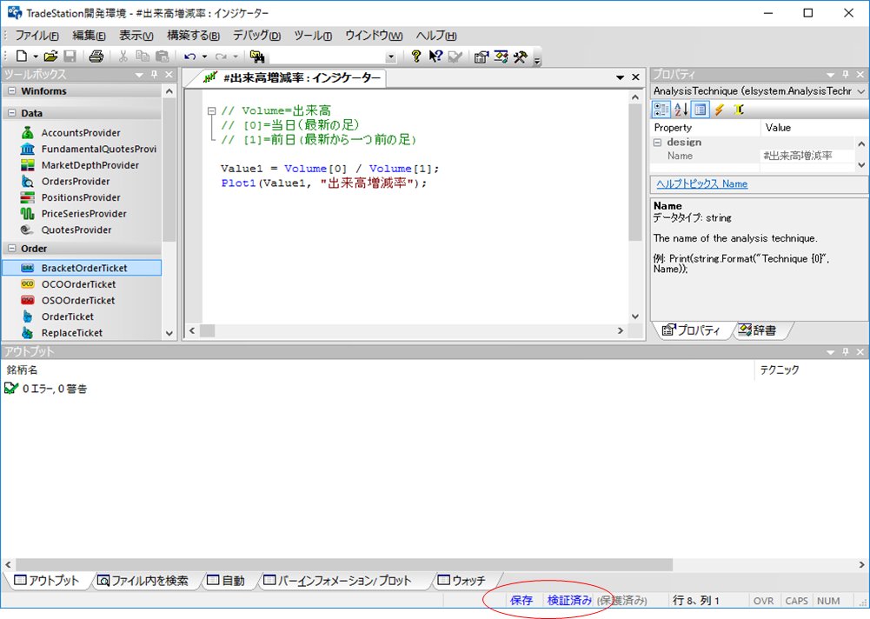Viewport: 870px width, 619px height.
Task: Close the ツールボックス panel
Action: pos(168,74)
